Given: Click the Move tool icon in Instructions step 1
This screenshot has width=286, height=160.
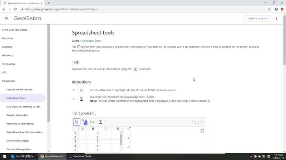Looking at the screenshot, I should point(82,90).
